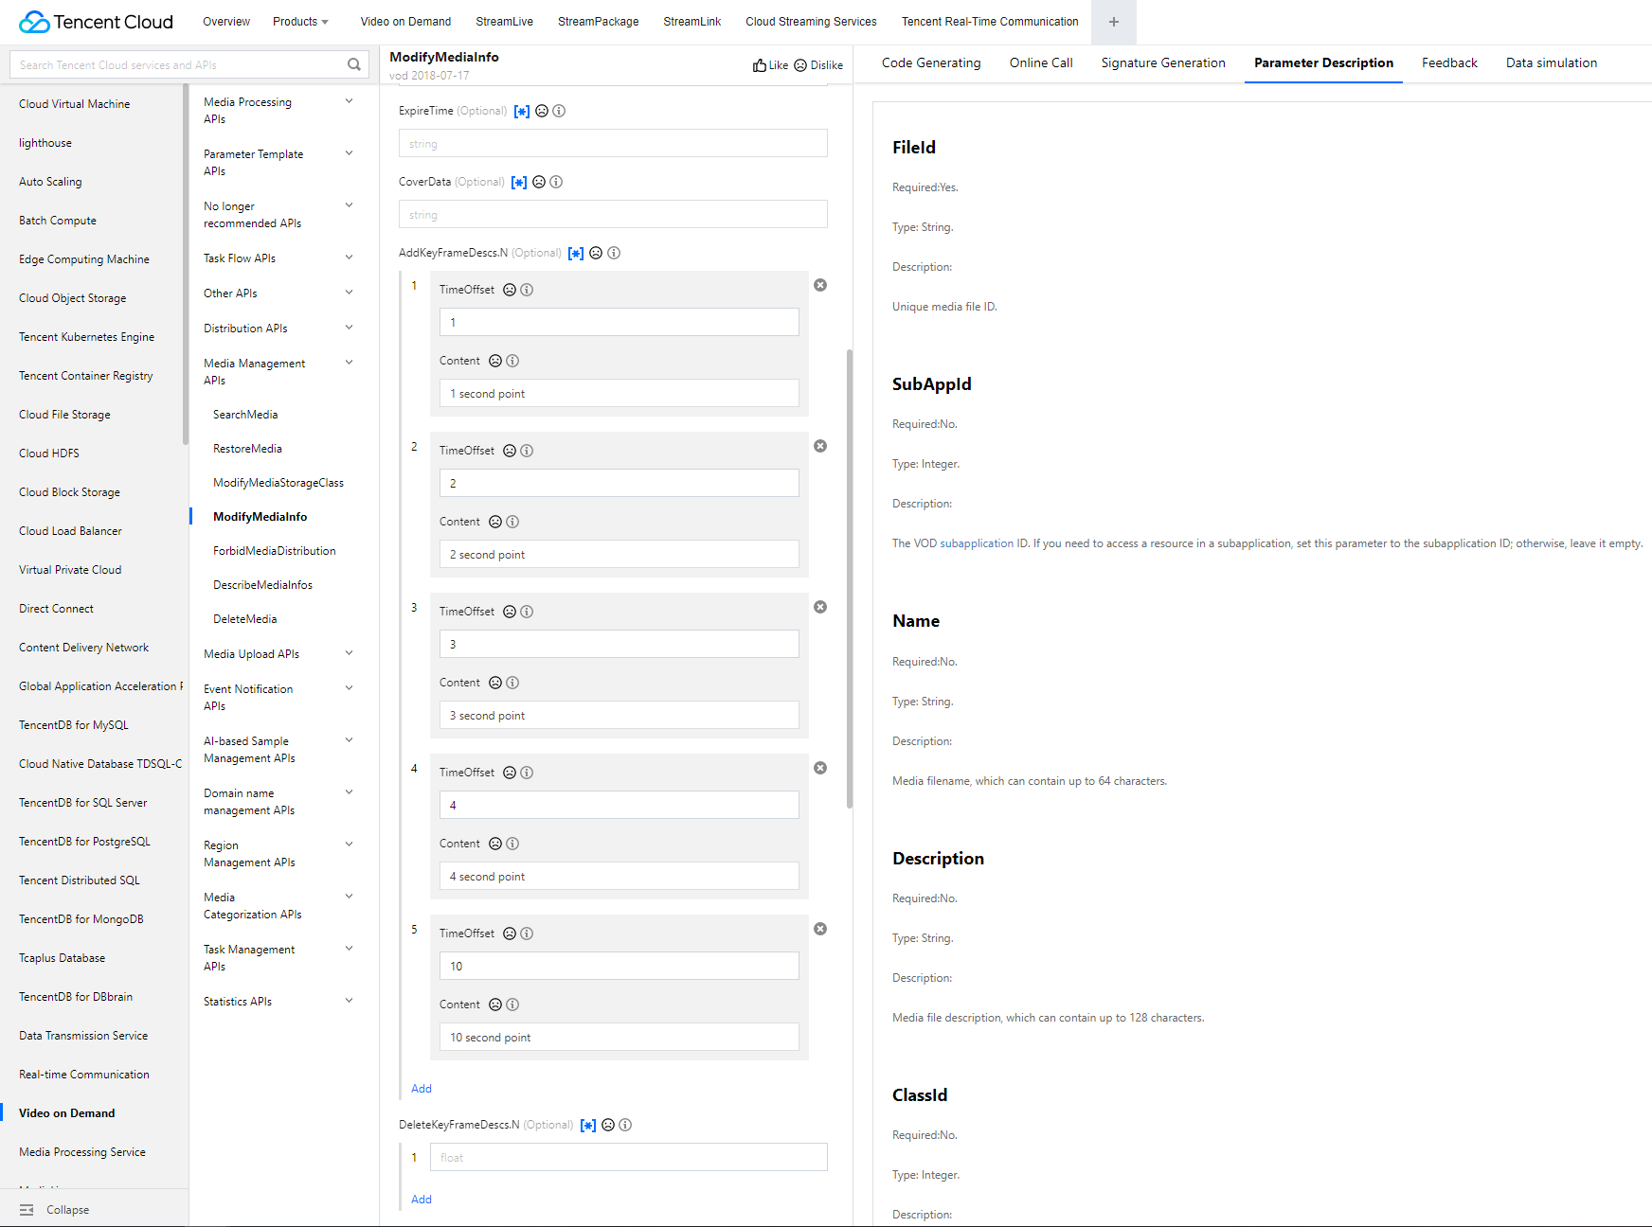Click CoverData feedback face icon
Image resolution: width=1652 pixels, height=1227 pixels.
click(x=539, y=182)
